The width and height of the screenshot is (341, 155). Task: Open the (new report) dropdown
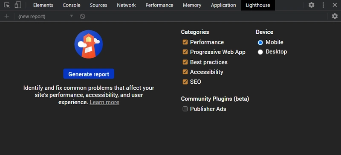point(46,16)
